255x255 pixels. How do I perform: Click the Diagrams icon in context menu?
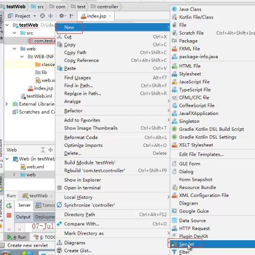(59, 243)
